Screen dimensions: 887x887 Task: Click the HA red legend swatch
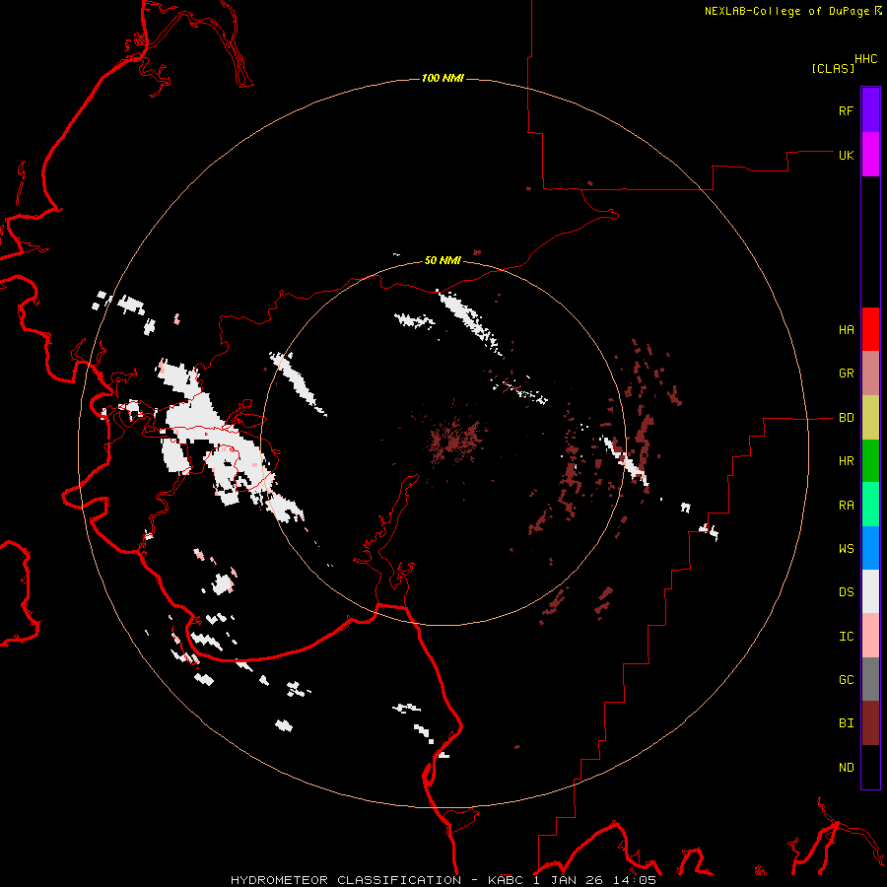pyautogui.click(x=870, y=329)
